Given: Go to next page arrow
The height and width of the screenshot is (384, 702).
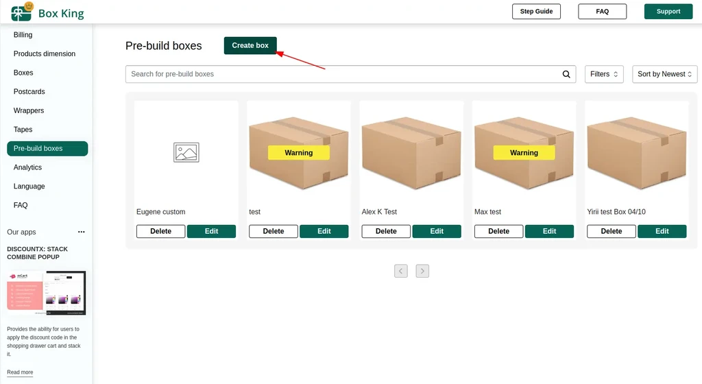Looking at the screenshot, I should (x=422, y=271).
